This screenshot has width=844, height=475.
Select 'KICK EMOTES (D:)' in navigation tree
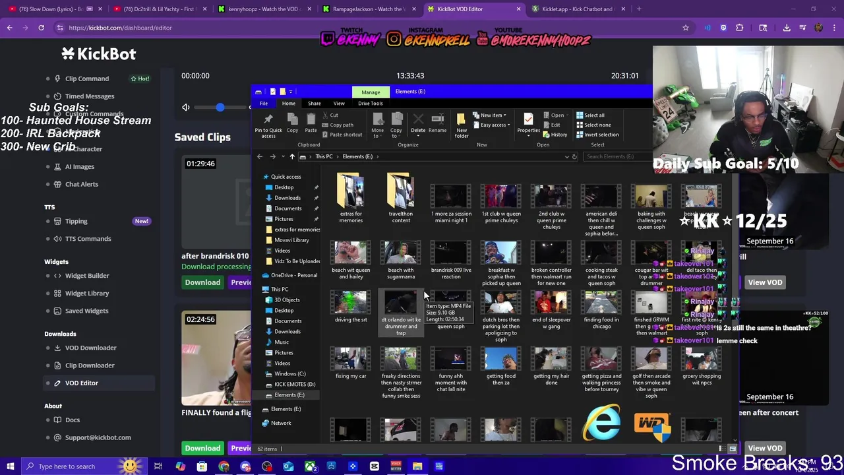point(294,385)
